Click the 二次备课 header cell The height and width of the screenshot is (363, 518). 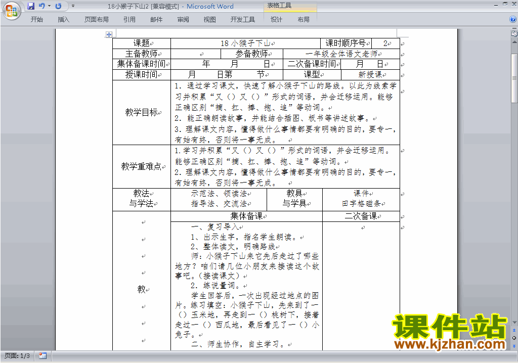click(x=361, y=216)
